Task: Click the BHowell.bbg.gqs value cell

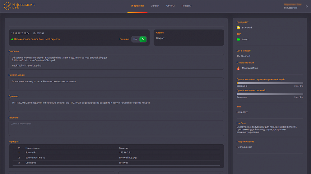Action: 128,158
